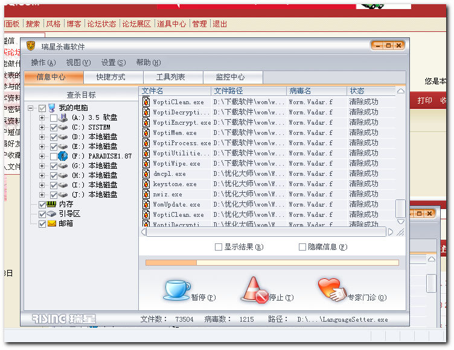This screenshot has width=454, height=350.
Task: Check the (A:) 3.5 软盘 checkbox
Action: 54,117
